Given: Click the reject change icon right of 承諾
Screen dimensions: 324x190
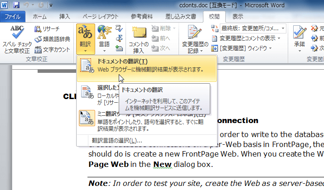Looking at the screenshot, I should 314,28.
